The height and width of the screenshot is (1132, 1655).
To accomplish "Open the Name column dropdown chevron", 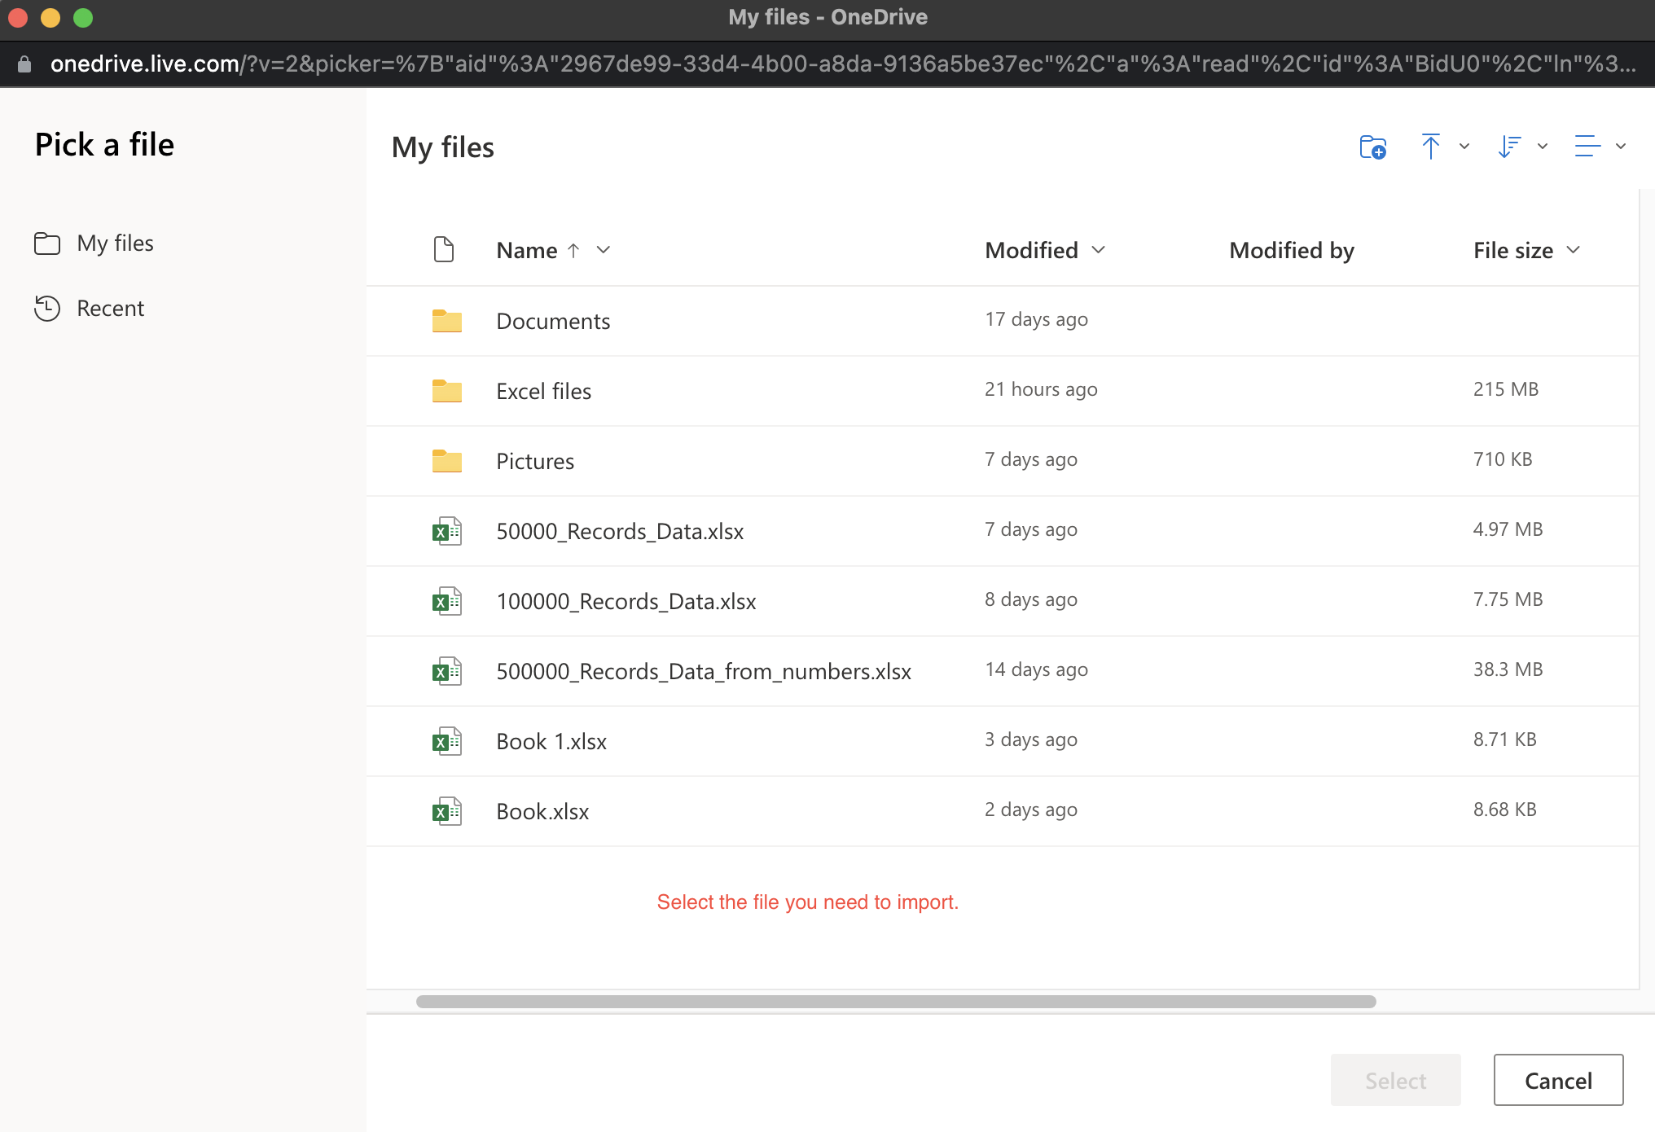I will click(x=604, y=250).
